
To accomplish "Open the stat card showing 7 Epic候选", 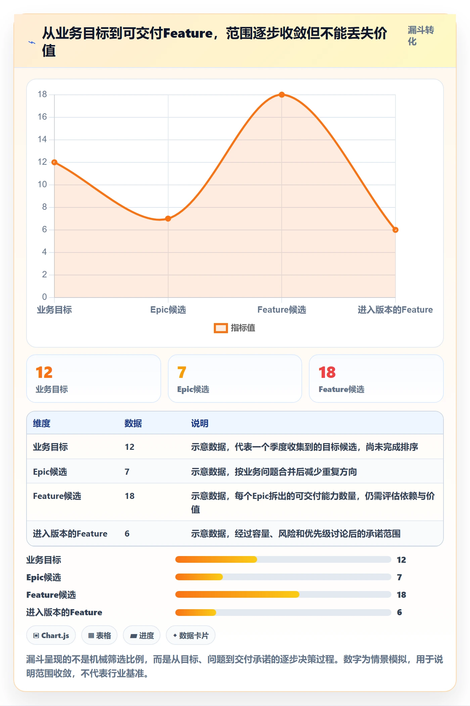I will point(235,379).
